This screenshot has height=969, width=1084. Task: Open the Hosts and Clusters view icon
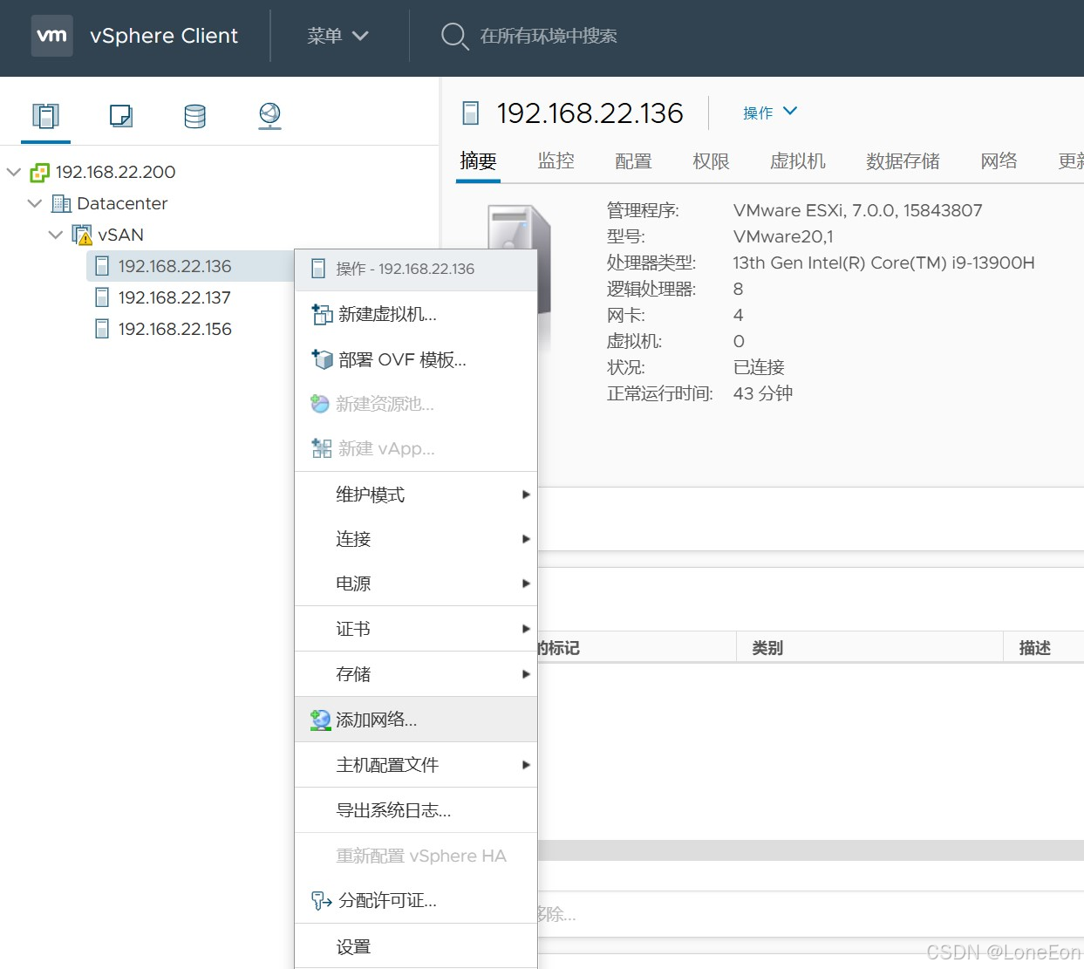45,115
